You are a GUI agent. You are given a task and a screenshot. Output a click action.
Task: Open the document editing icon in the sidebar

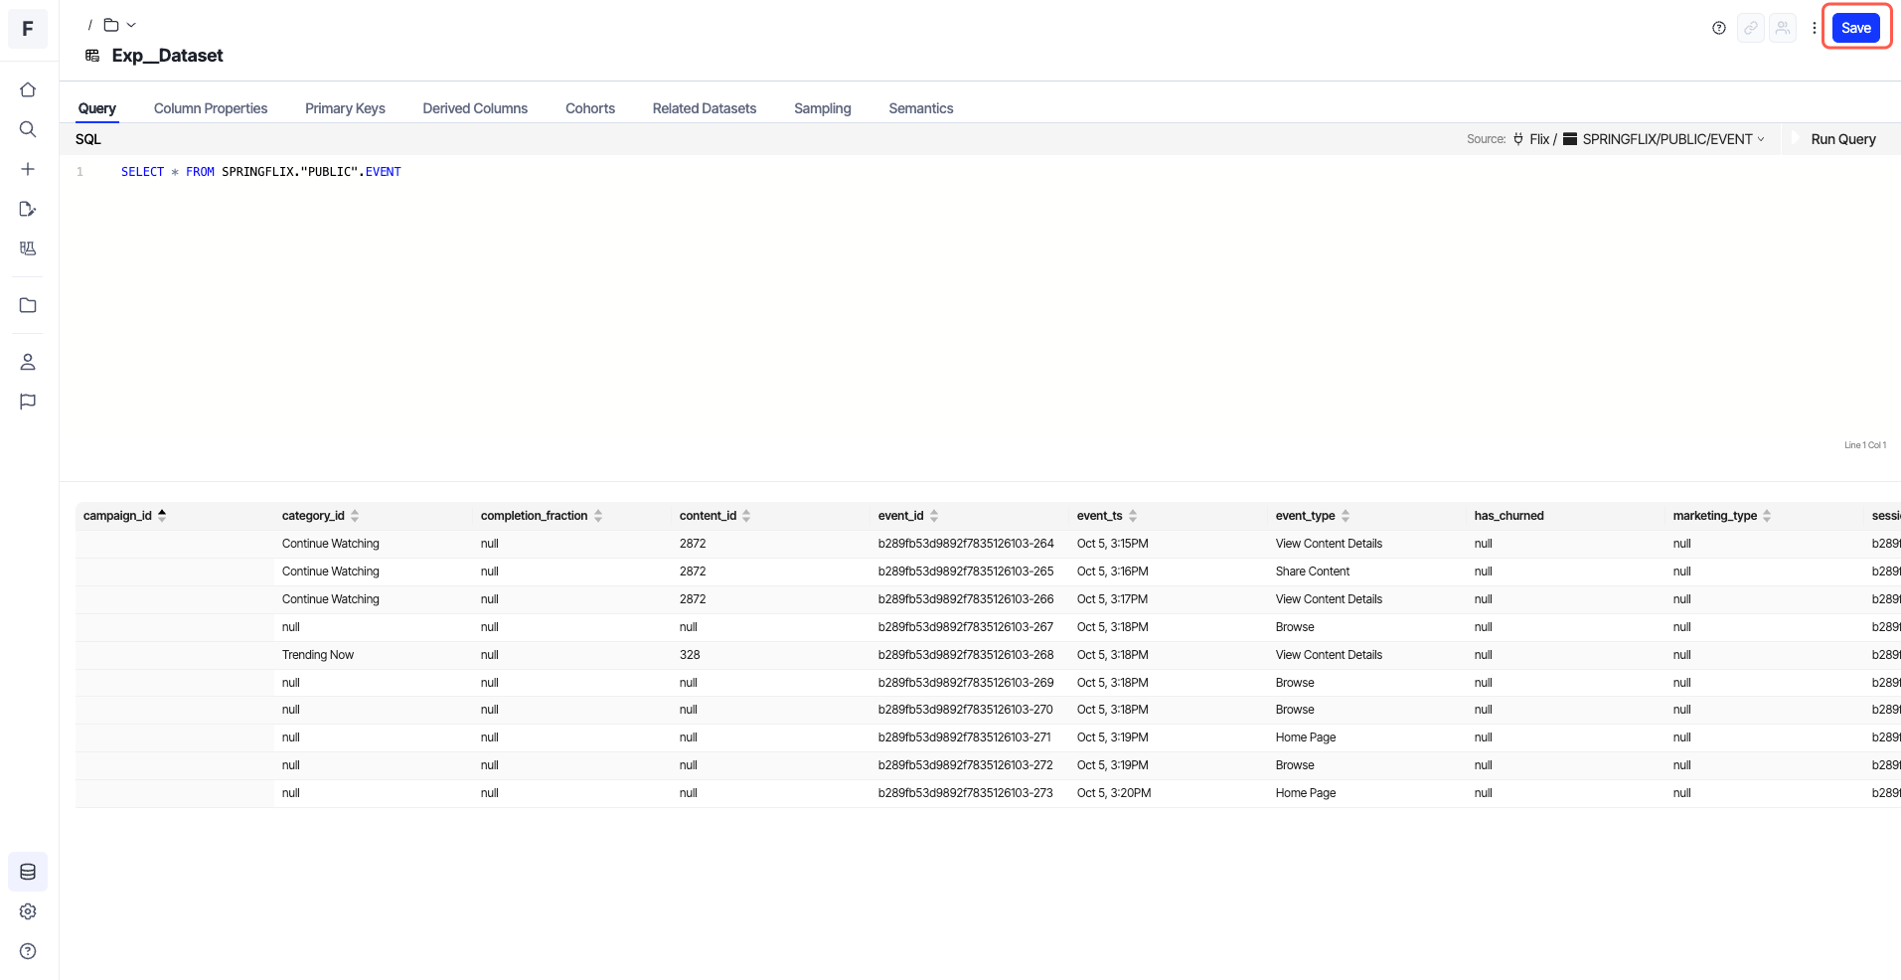(27, 209)
